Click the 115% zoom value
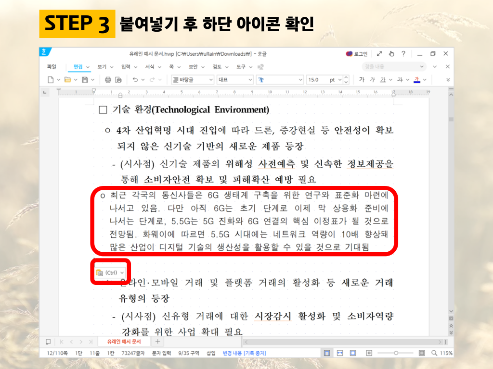The width and height of the screenshot is (493, 369). click(x=446, y=353)
